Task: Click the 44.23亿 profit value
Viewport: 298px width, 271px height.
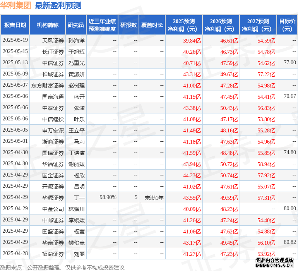Action: (192, 175)
